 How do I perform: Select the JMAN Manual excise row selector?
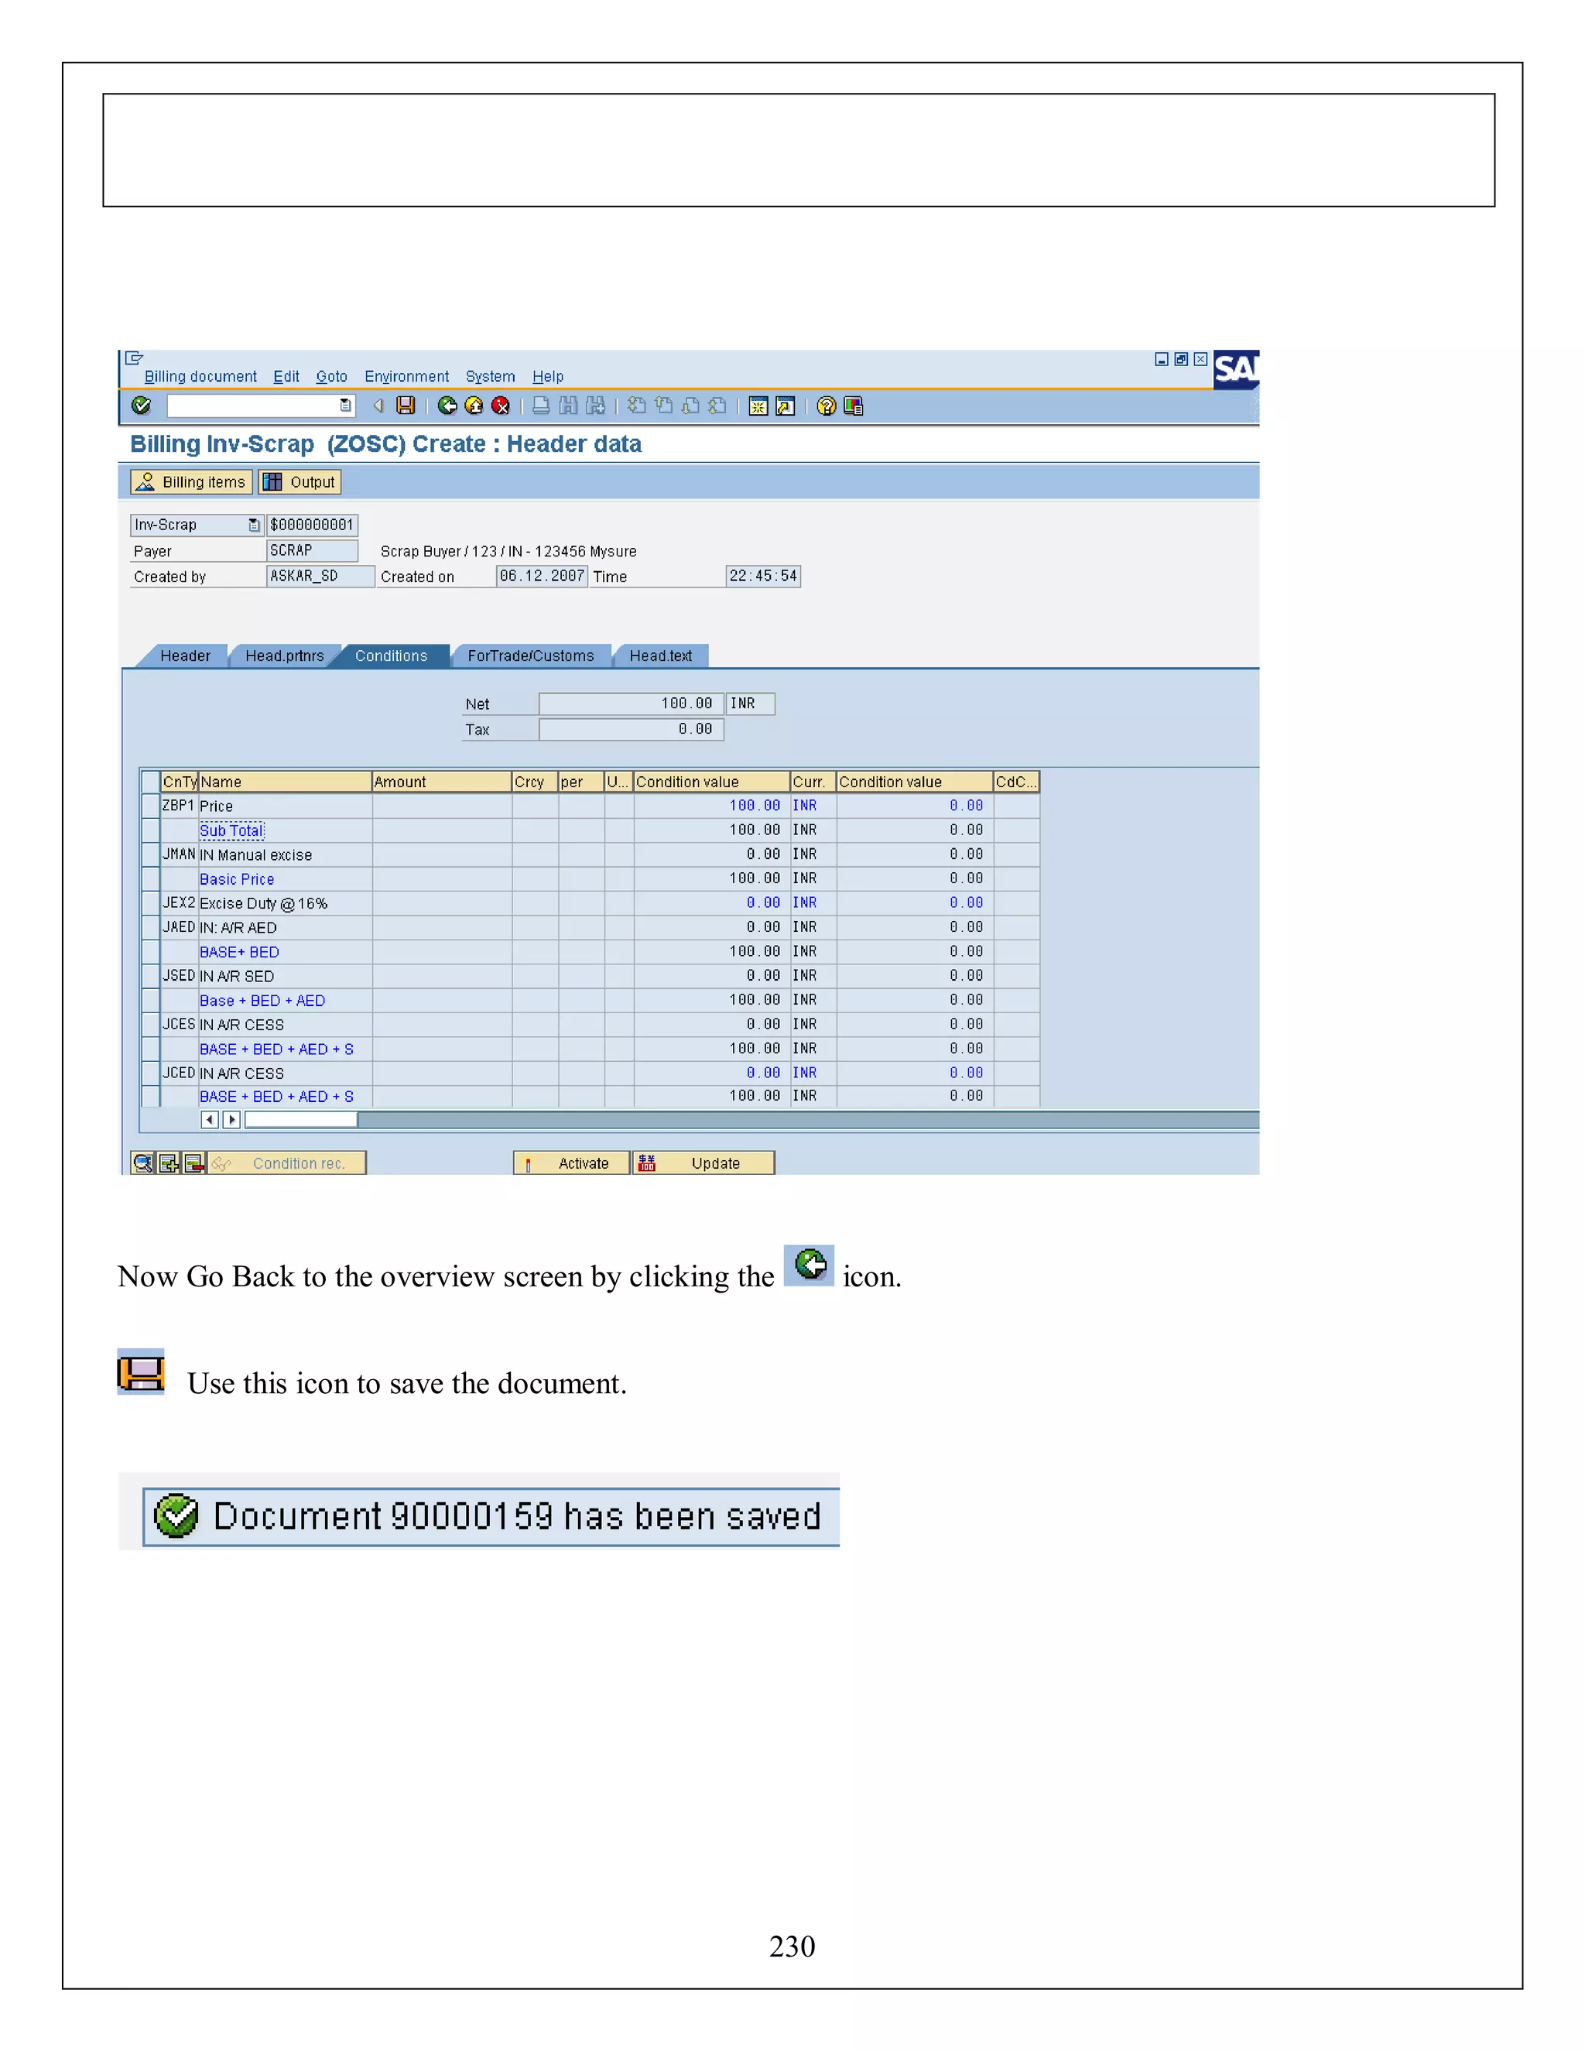[x=150, y=854]
